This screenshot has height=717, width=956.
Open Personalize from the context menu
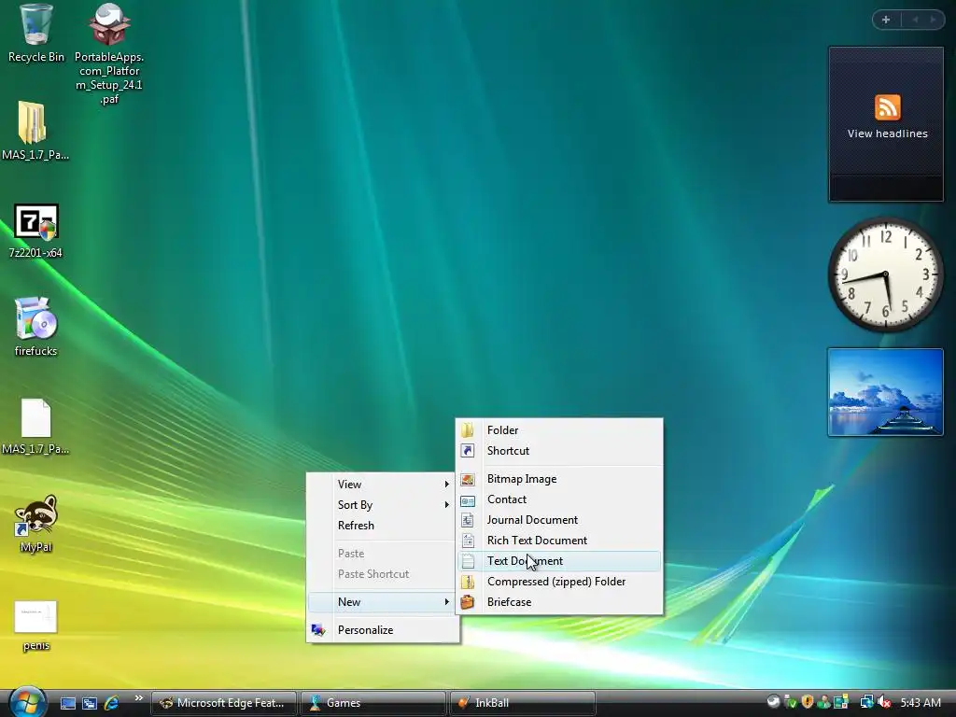point(383,630)
